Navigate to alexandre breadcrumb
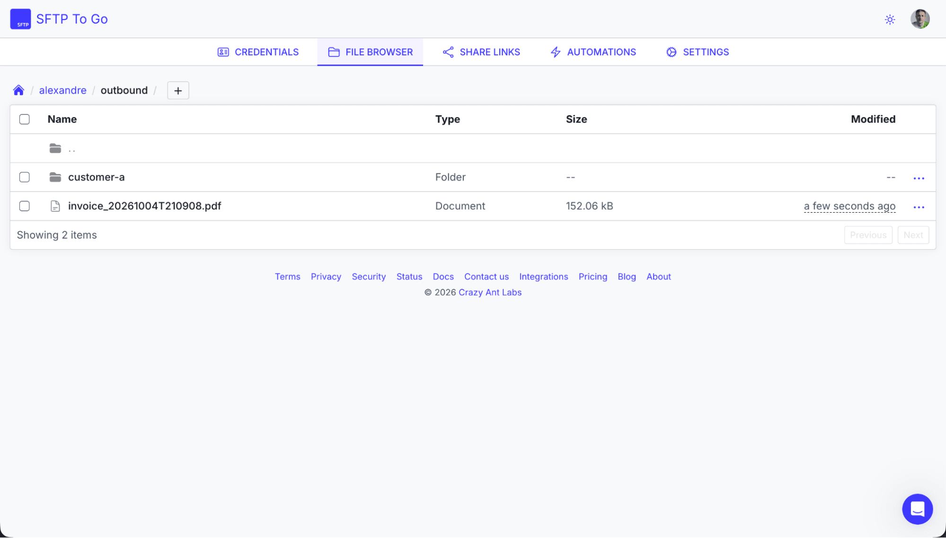Screen dimensions: 946x538 (63, 90)
